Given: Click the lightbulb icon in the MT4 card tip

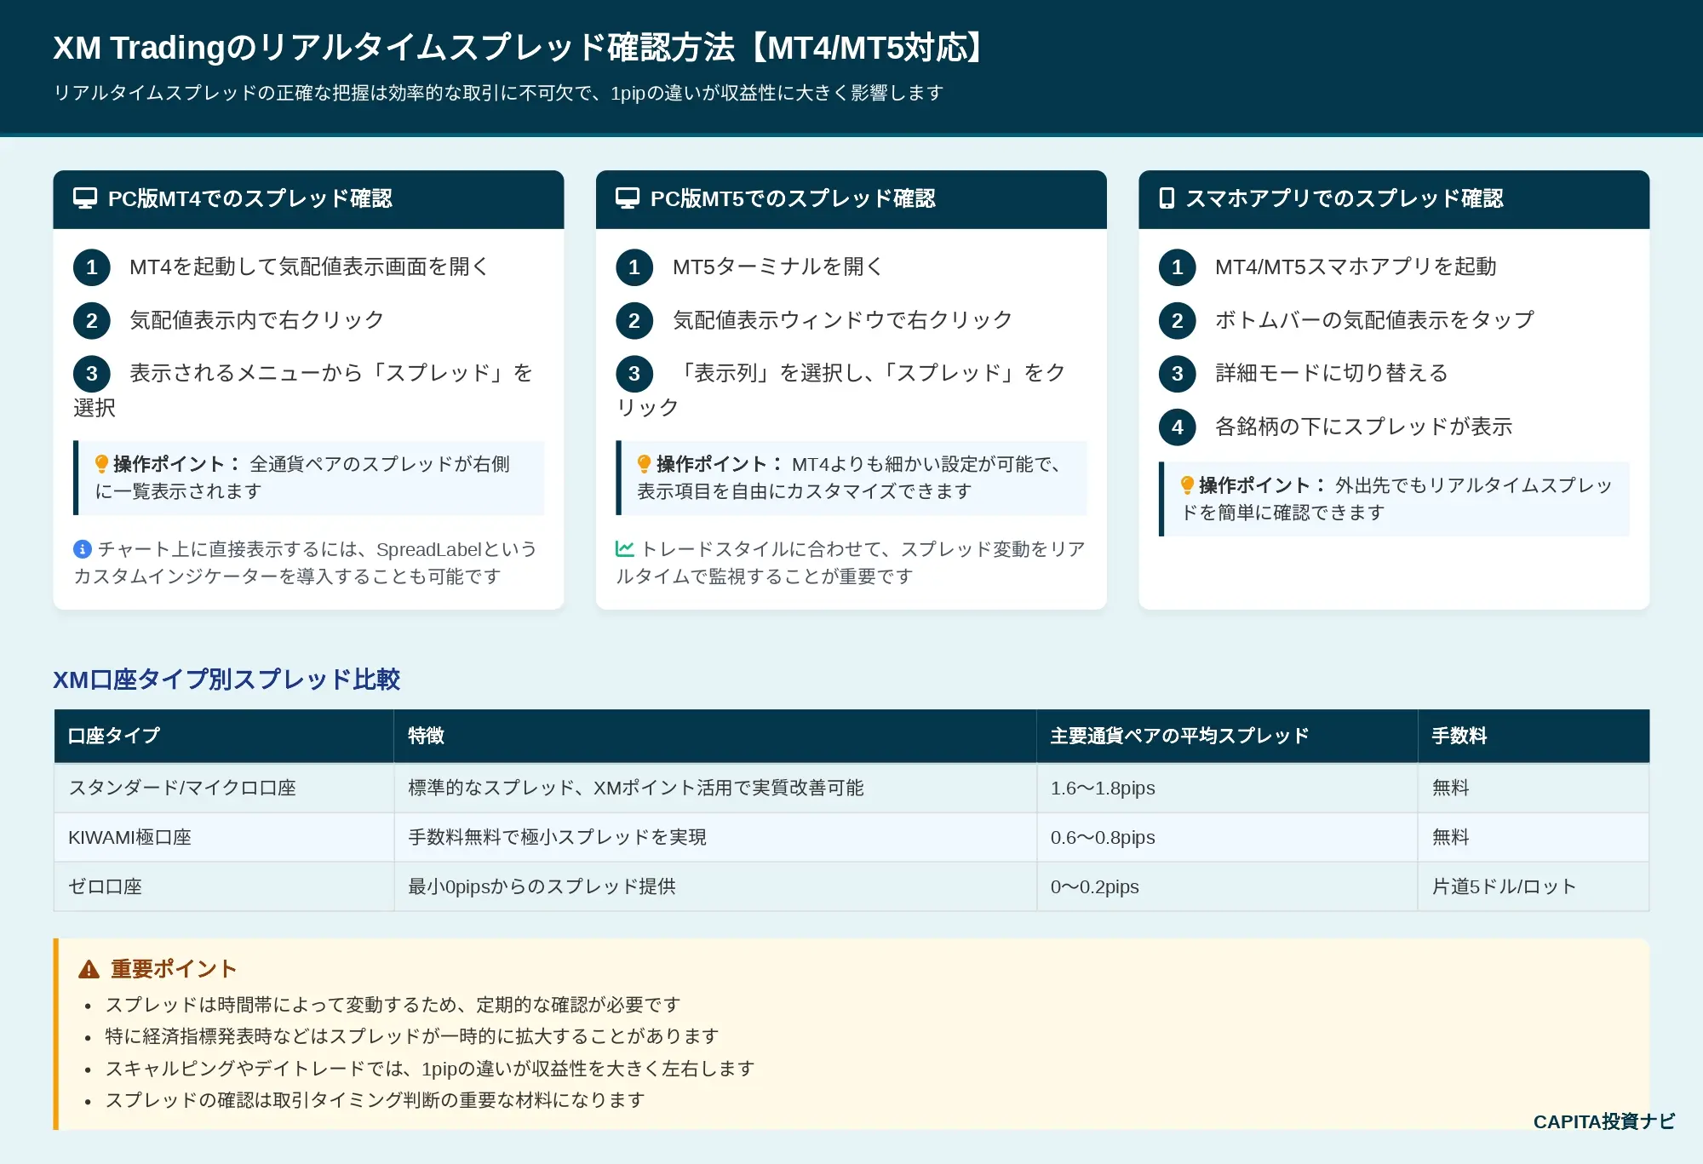Looking at the screenshot, I should point(101,464).
